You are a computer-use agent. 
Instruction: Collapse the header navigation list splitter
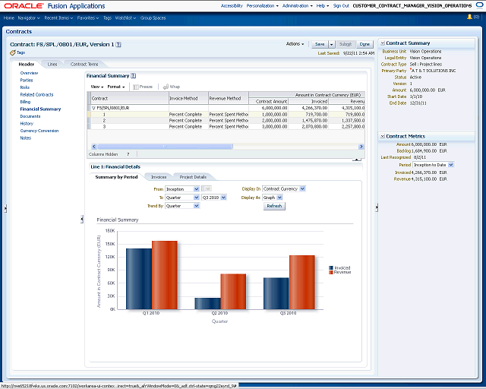point(82,220)
